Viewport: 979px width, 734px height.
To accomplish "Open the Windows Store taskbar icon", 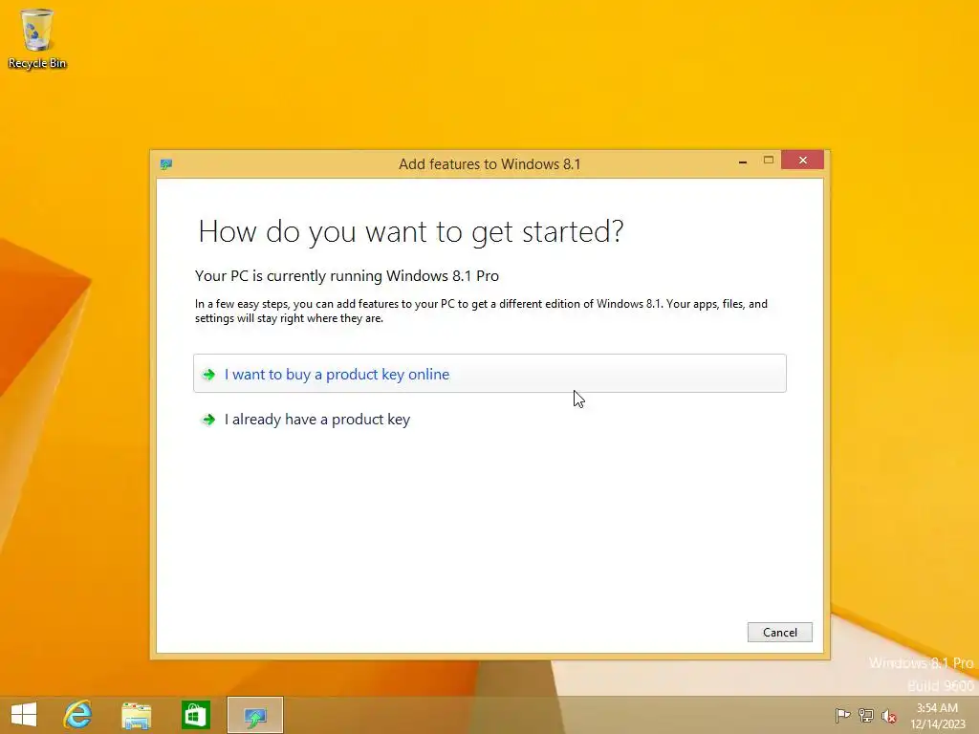I will click(195, 715).
